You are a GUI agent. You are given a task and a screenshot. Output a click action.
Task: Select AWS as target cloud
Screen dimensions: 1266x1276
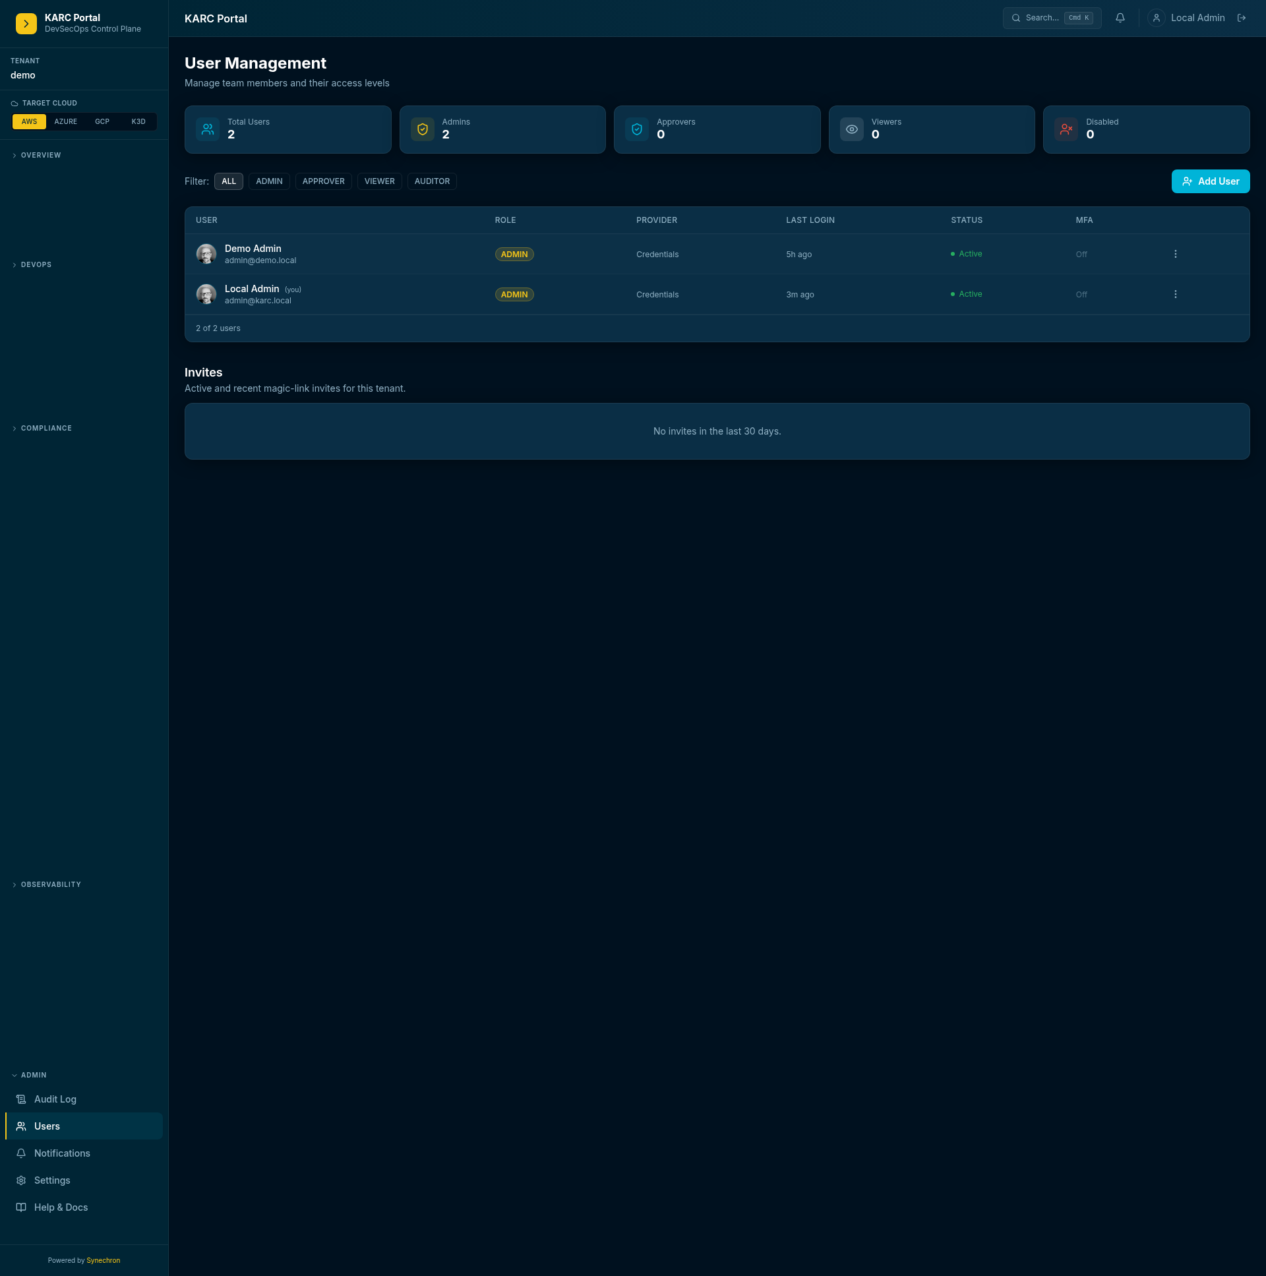[30, 121]
